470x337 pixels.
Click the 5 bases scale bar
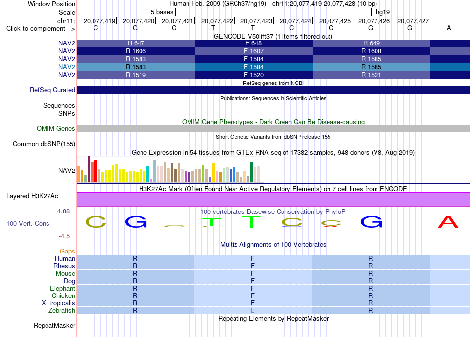(x=274, y=12)
